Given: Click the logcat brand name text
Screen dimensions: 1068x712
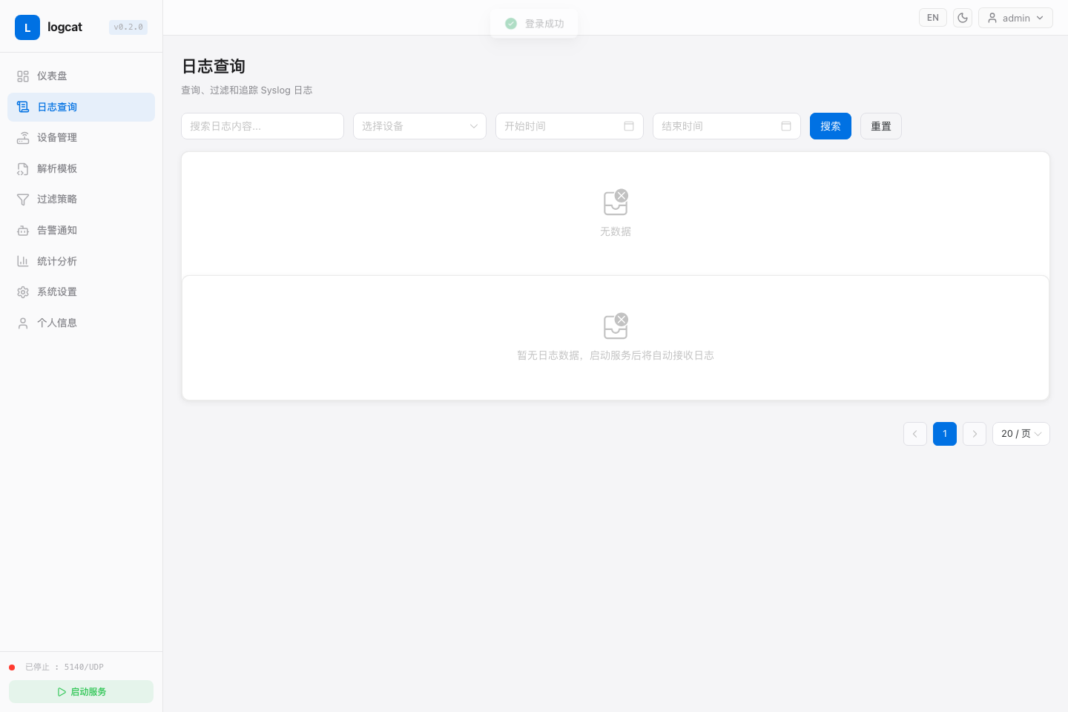Looking at the screenshot, I should 65,27.
